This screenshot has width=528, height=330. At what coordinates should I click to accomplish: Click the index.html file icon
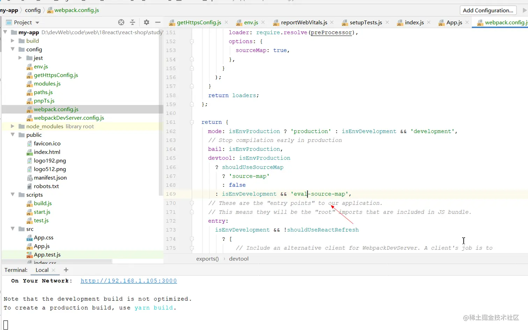[30, 152]
